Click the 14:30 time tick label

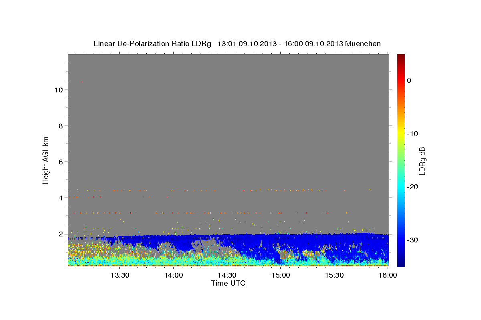tap(227, 275)
